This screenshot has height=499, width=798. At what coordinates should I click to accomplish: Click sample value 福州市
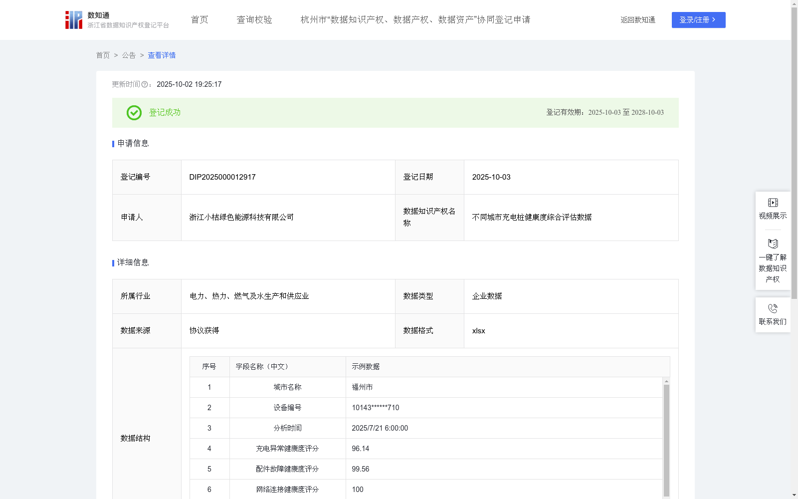[x=362, y=387]
